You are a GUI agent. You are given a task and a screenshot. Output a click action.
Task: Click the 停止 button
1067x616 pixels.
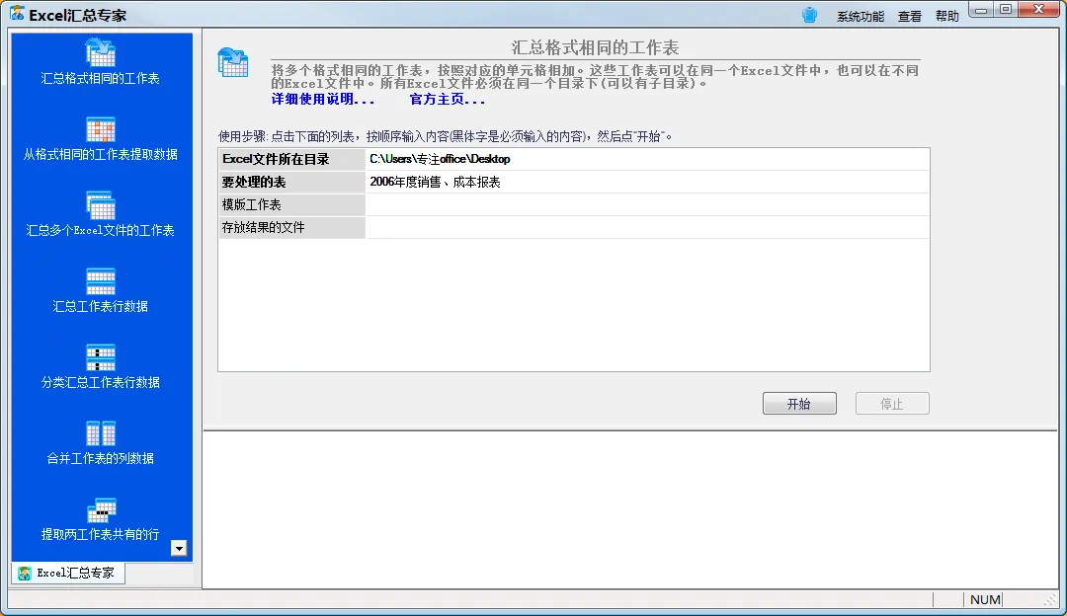point(891,404)
